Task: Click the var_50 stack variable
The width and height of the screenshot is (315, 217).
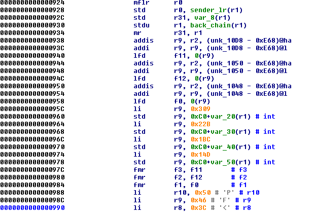Action: (x=223, y=162)
